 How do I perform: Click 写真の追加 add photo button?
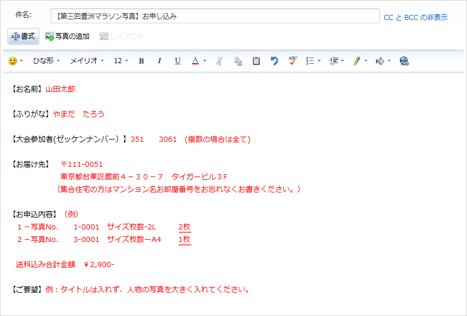pos(67,36)
